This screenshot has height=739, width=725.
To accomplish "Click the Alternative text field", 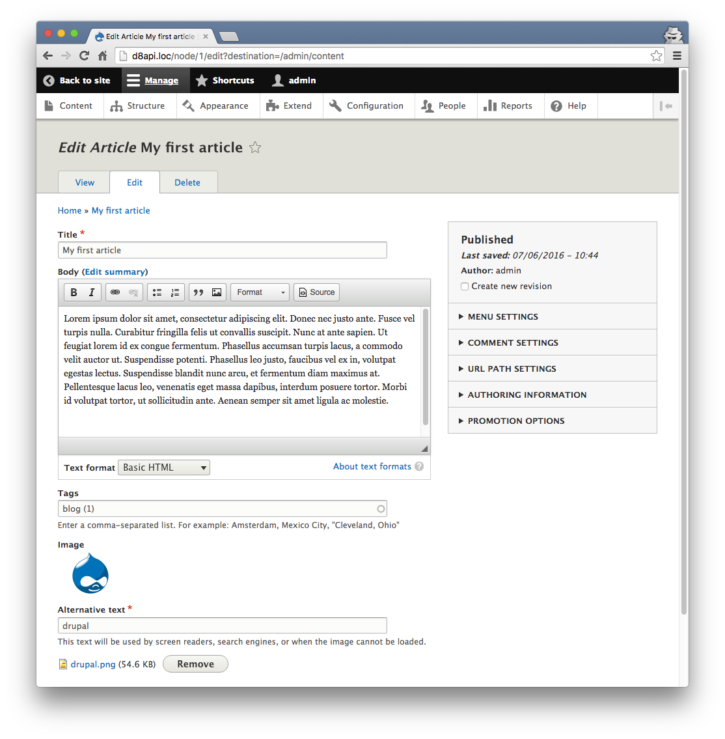I will (x=223, y=626).
